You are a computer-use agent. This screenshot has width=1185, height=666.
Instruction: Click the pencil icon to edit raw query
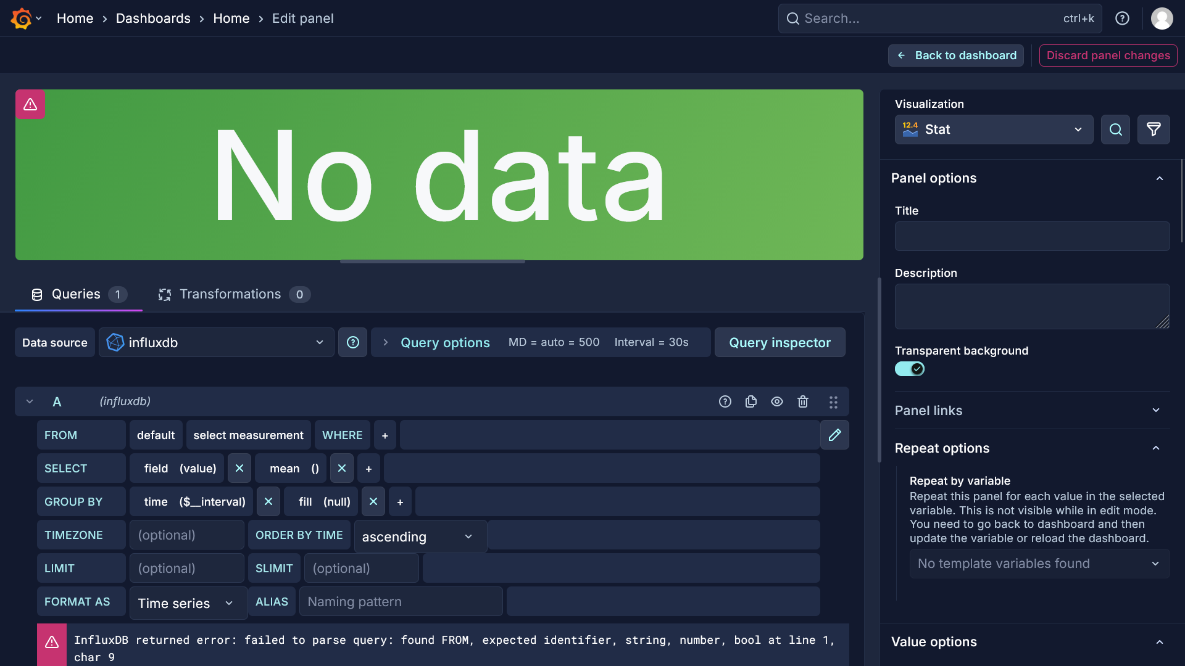(834, 435)
